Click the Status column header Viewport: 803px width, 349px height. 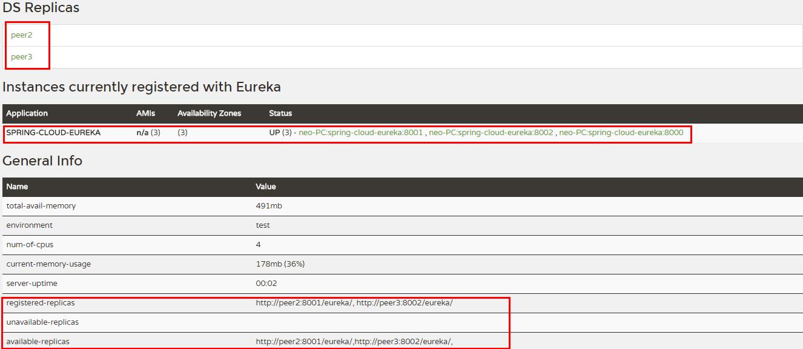coord(279,113)
